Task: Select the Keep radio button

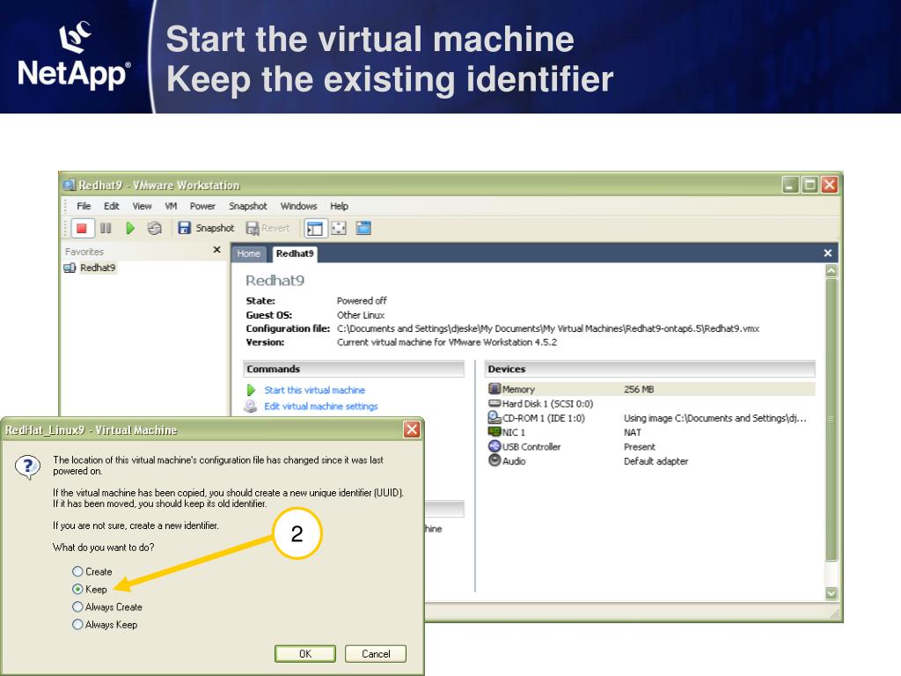Action: point(77,589)
